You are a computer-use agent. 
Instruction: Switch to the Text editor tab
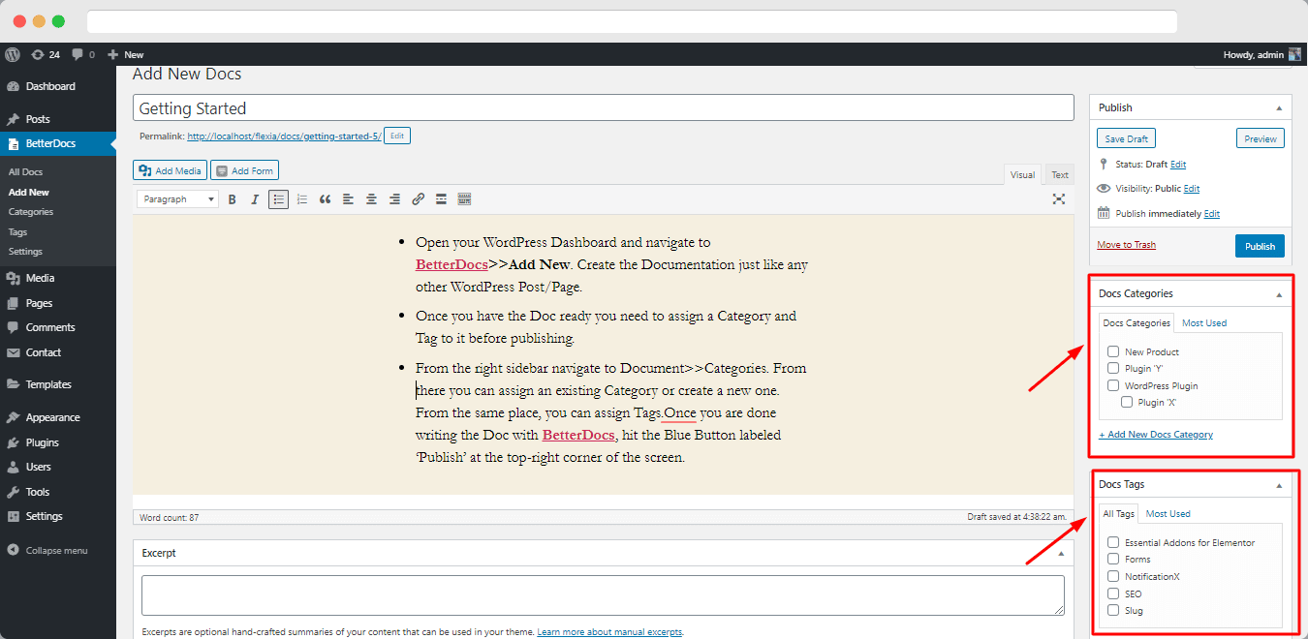1058,174
